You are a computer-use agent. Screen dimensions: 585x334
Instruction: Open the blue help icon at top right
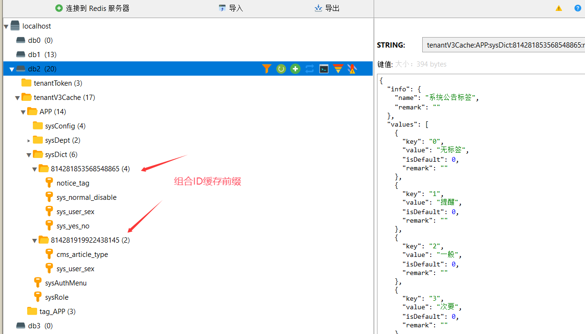click(x=578, y=8)
